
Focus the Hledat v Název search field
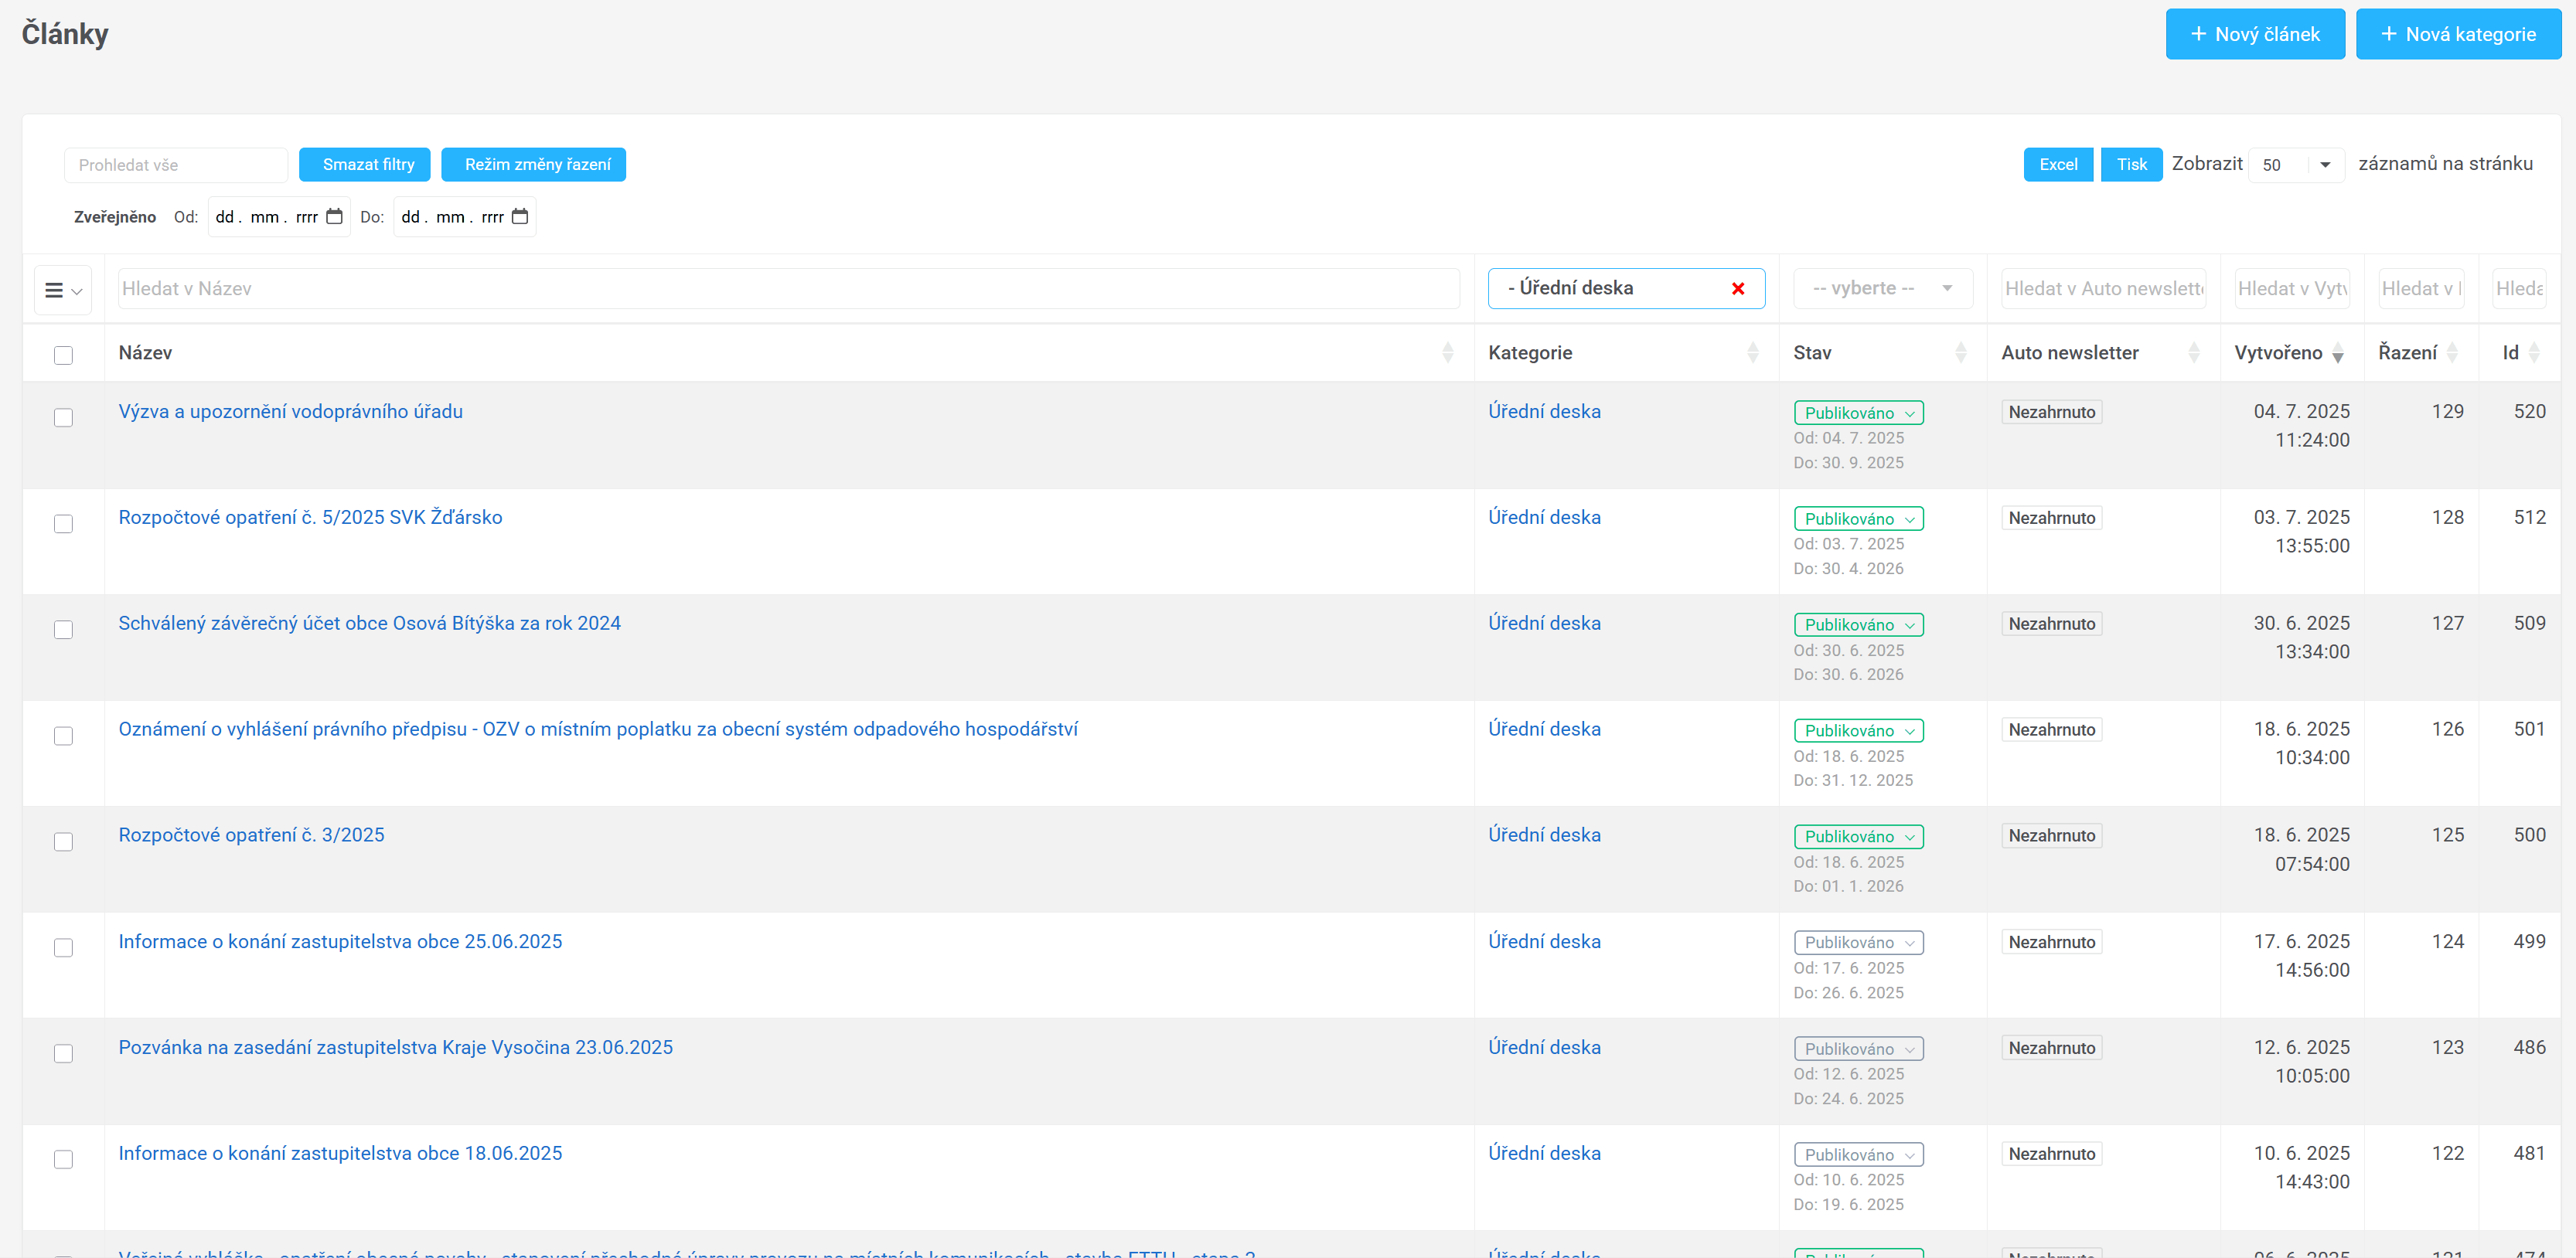click(x=787, y=289)
